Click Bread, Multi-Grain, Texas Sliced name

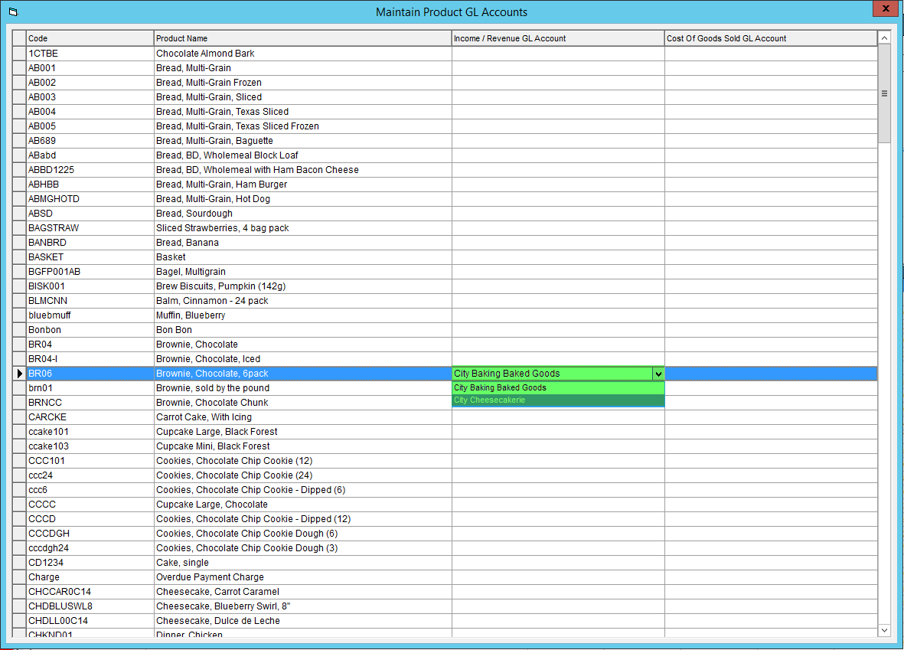[302, 111]
